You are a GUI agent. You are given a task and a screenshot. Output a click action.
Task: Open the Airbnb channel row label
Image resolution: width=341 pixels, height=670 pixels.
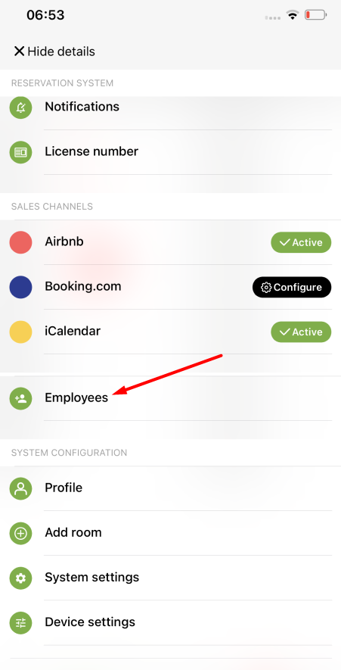pos(64,242)
